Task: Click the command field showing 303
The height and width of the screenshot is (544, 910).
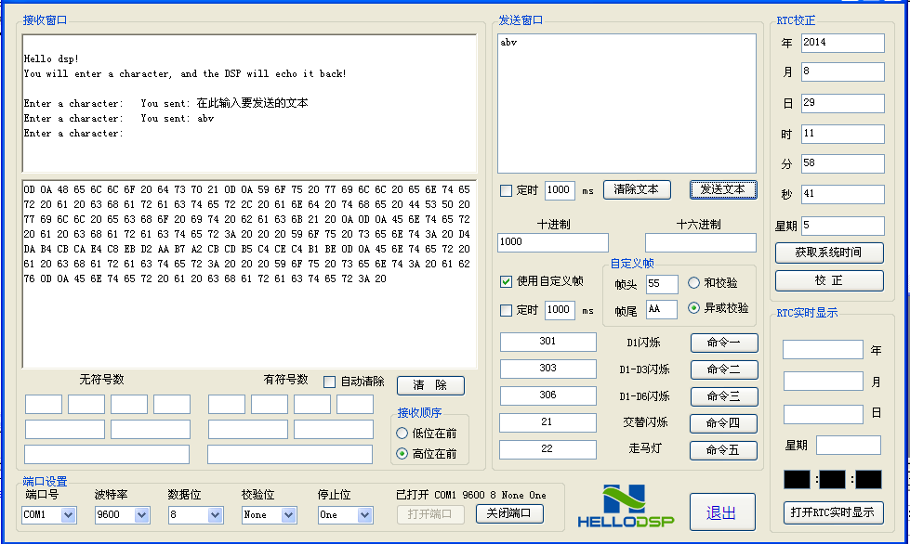Action: 547,369
